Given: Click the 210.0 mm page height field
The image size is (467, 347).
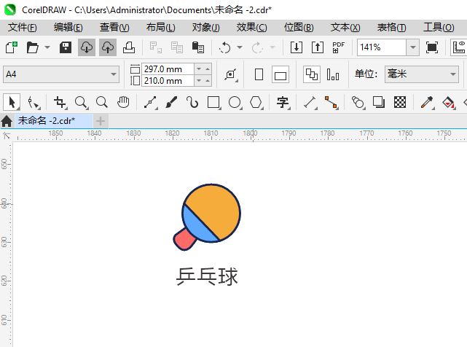Looking at the screenshot, I should pyautogui.click(x=168, y=80).
